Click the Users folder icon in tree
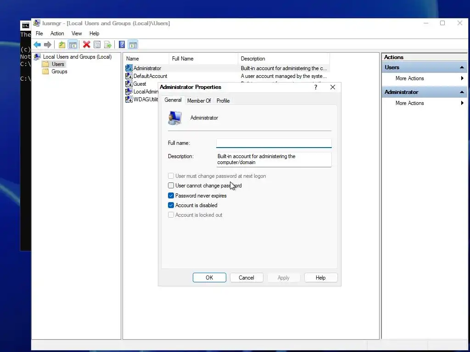The width and height of the screenshot is (470, 352). [x=45, y=64]
